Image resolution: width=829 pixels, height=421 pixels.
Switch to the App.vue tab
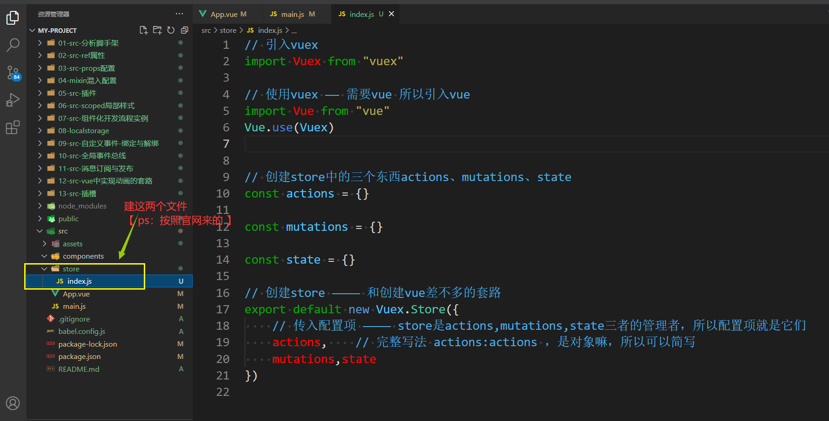click(x=228, y=14)
